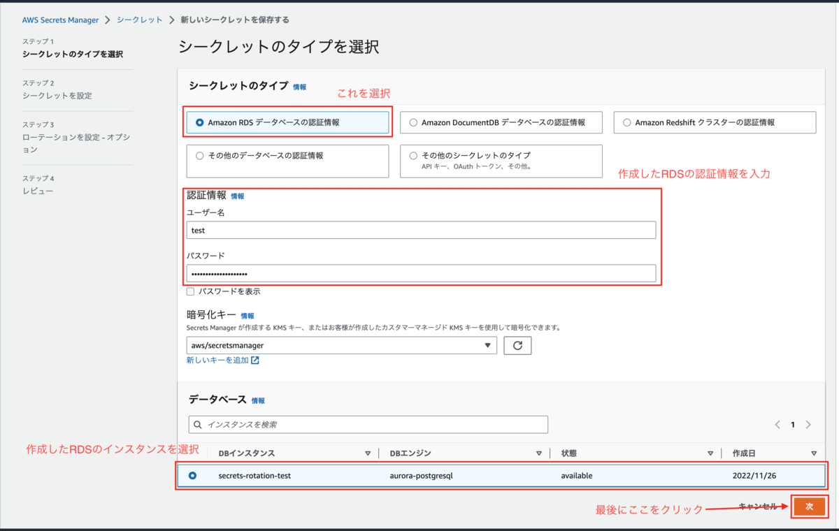Open 情報 link next to データベース
The width and height of the screenshot is (839, 531).
258,401
